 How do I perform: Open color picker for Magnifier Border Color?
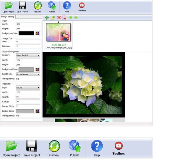(x=38, y=111)
